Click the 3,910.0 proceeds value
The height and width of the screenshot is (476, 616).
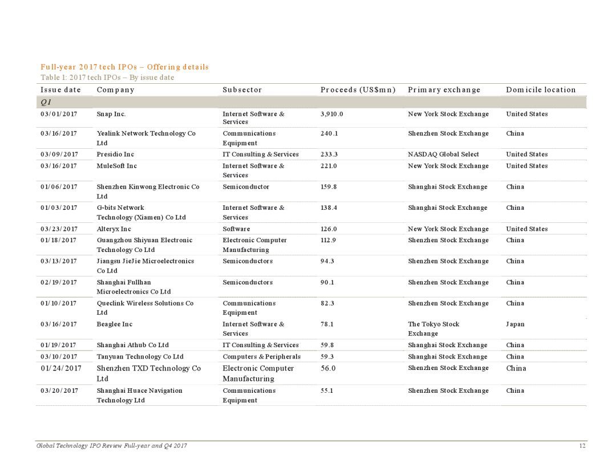pyautogui.click(x=331, y=114)
